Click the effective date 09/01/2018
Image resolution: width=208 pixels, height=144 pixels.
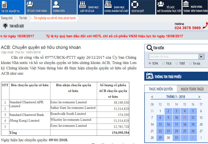(x=58, y=140)
